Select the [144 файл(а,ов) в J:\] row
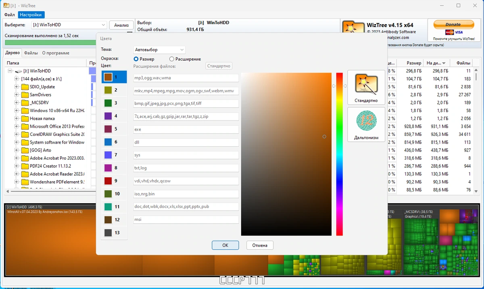This screenshot has height=289, width=484. [42, 79]
